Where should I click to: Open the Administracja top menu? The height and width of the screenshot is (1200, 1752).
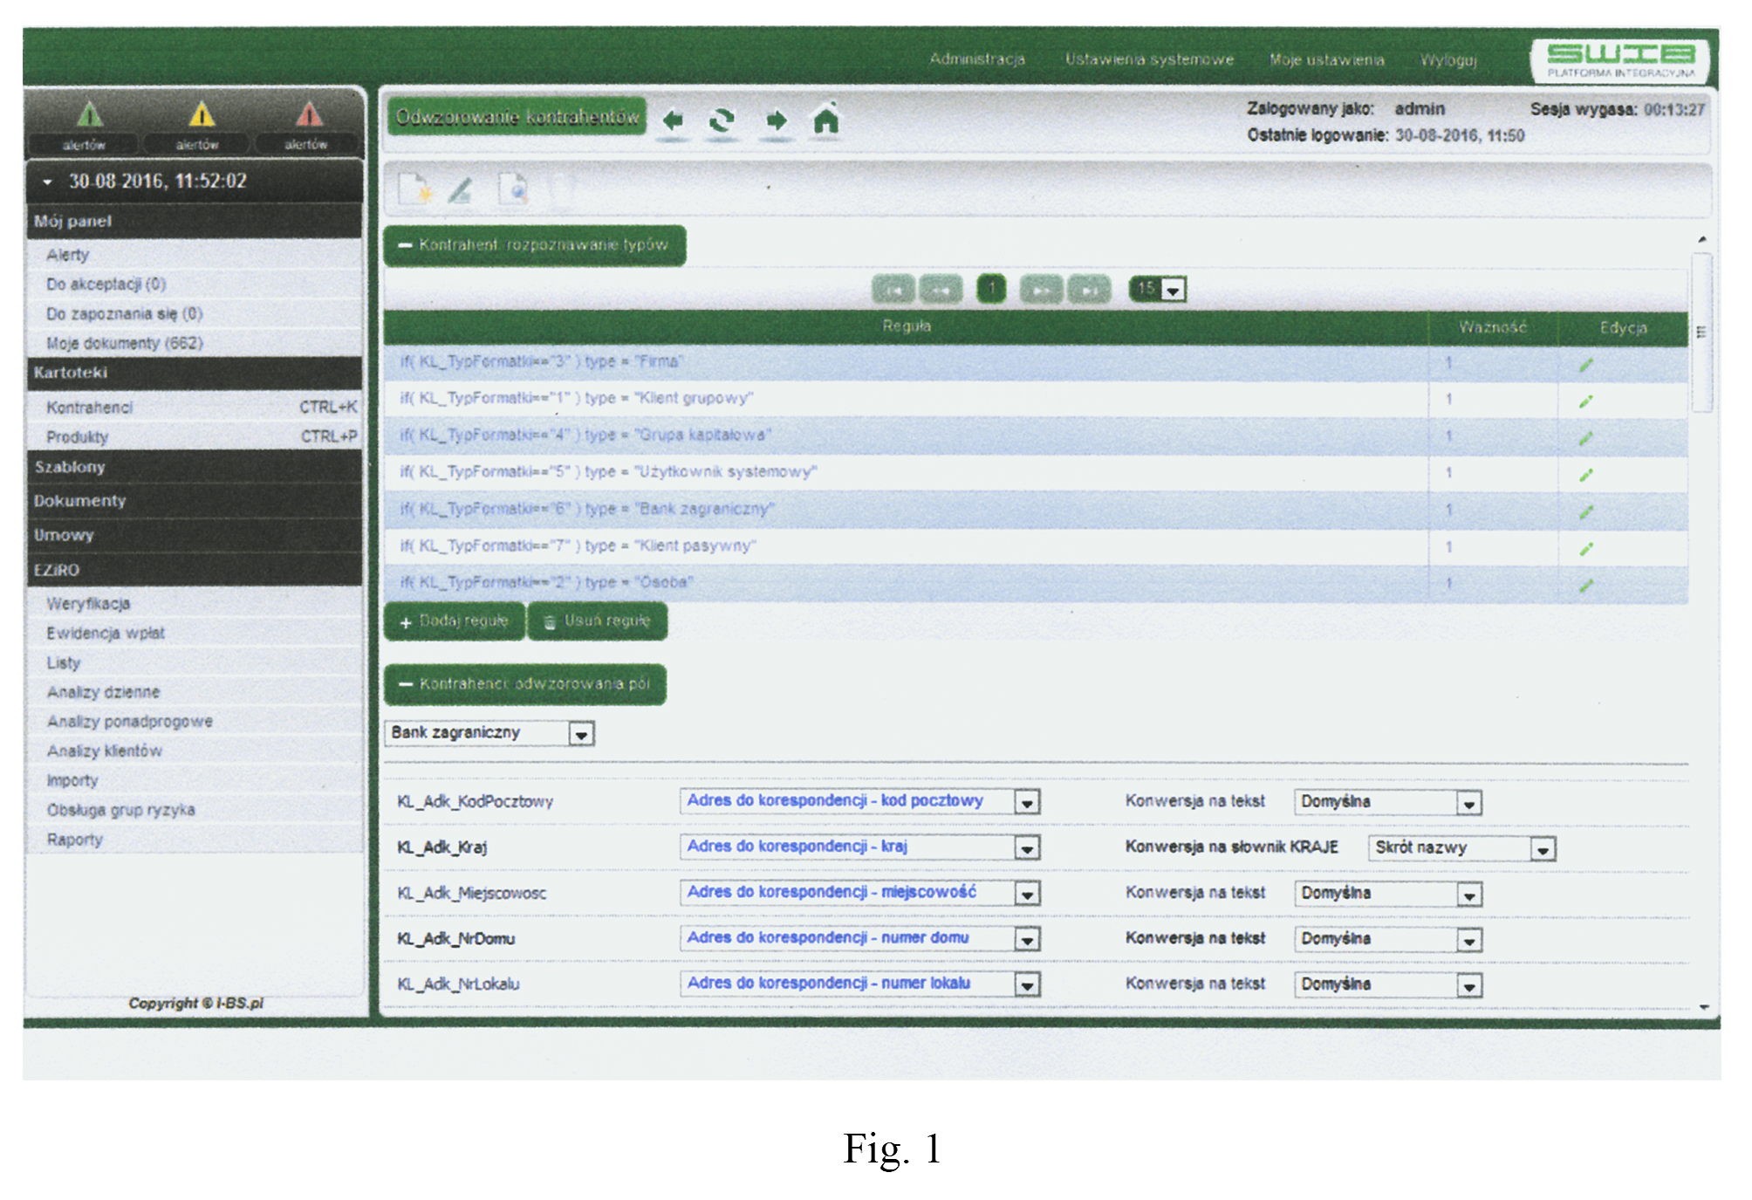[976, 59]
